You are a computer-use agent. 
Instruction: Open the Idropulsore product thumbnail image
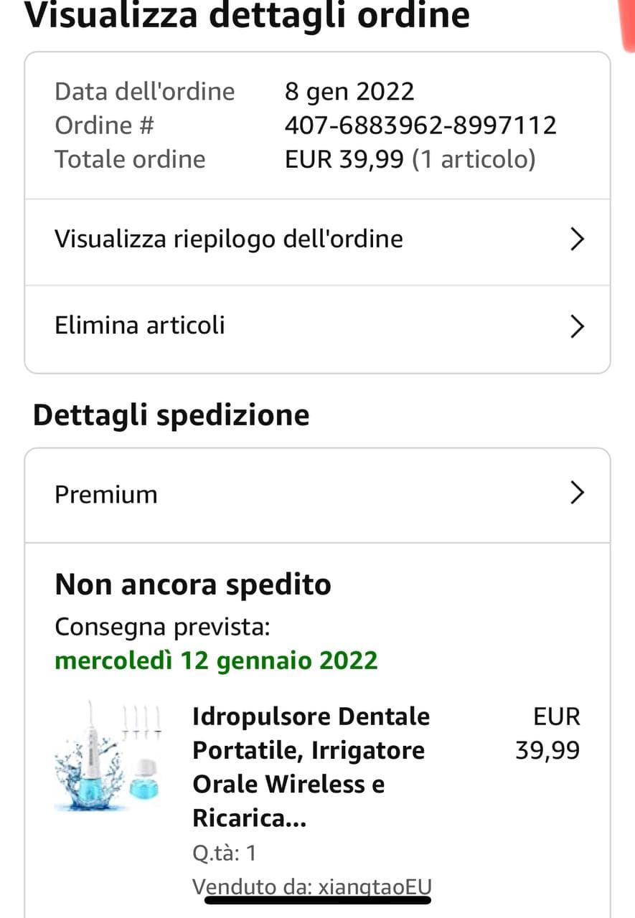[108, 757]
